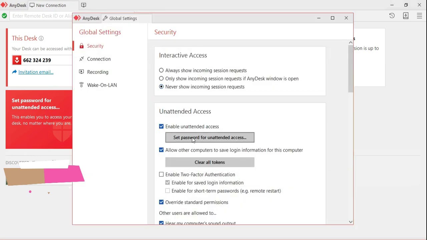
Task: Click the This Desk info icon
Action: coord(41,38)
